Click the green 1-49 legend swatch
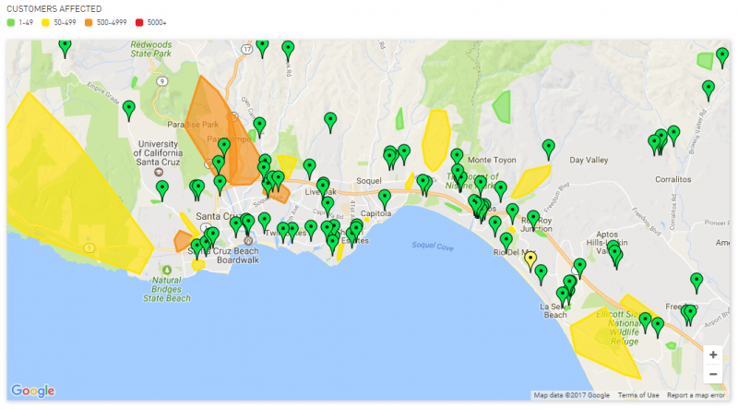Viewport: 738px width, 410px height. click(11, 21)
